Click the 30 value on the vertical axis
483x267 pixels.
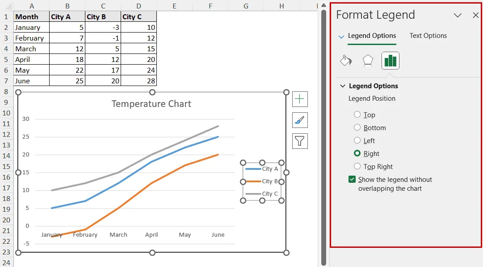coord(26,119)
